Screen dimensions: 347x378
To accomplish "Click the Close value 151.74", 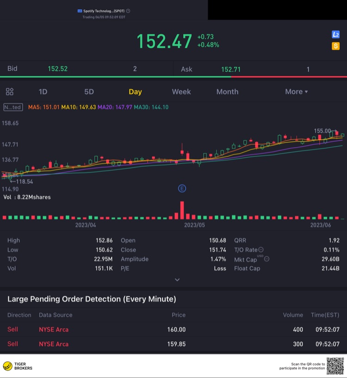I will click(x=217, y=250).
